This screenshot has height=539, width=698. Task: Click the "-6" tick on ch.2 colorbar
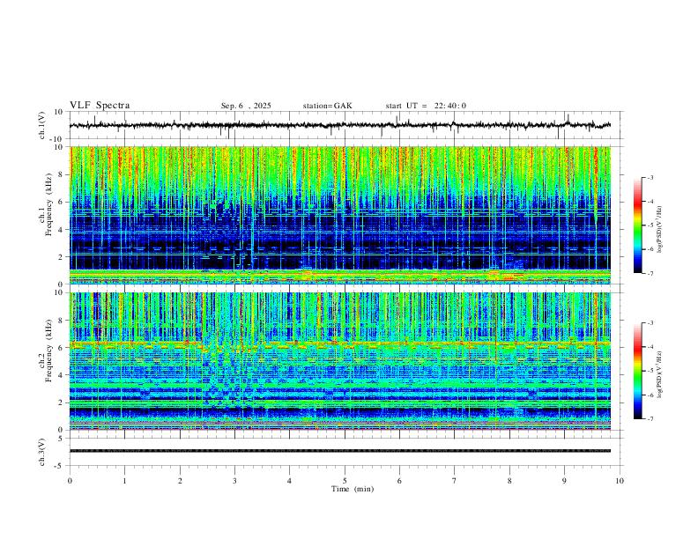(650, 395)
